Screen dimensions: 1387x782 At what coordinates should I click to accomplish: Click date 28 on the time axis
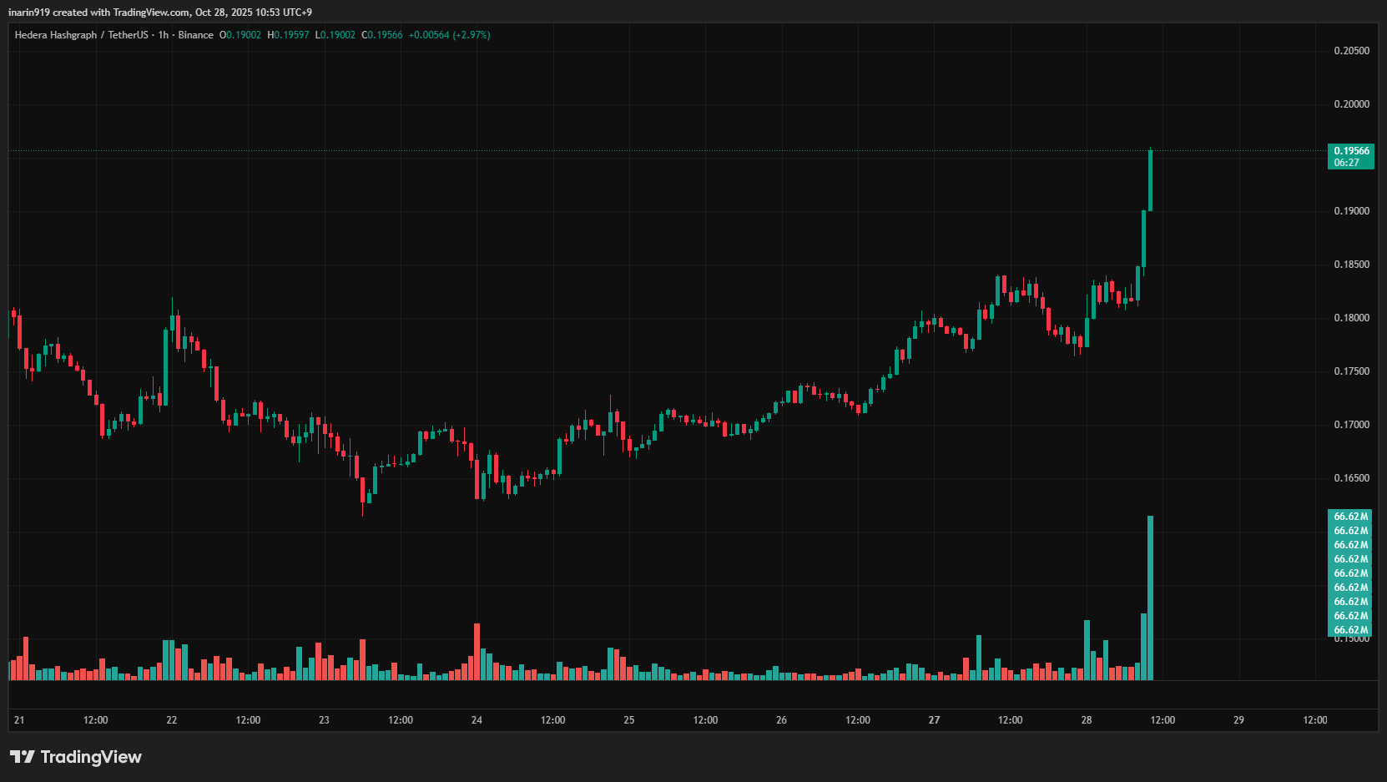coord(1086,720)
